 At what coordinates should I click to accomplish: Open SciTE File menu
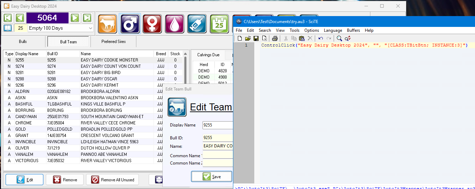(239, 30)
